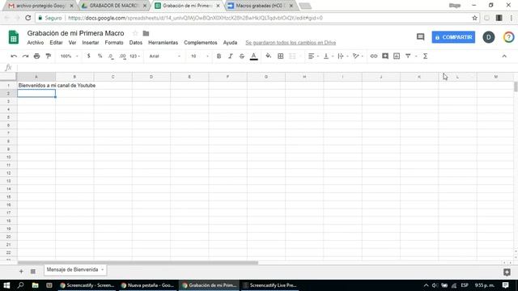The height and width of the screenshot is (291, 518).
Task: Open the borders tool
Action: (281, 56)
